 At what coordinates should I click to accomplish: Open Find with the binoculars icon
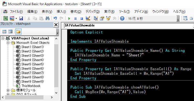click(x=47, y=18)
